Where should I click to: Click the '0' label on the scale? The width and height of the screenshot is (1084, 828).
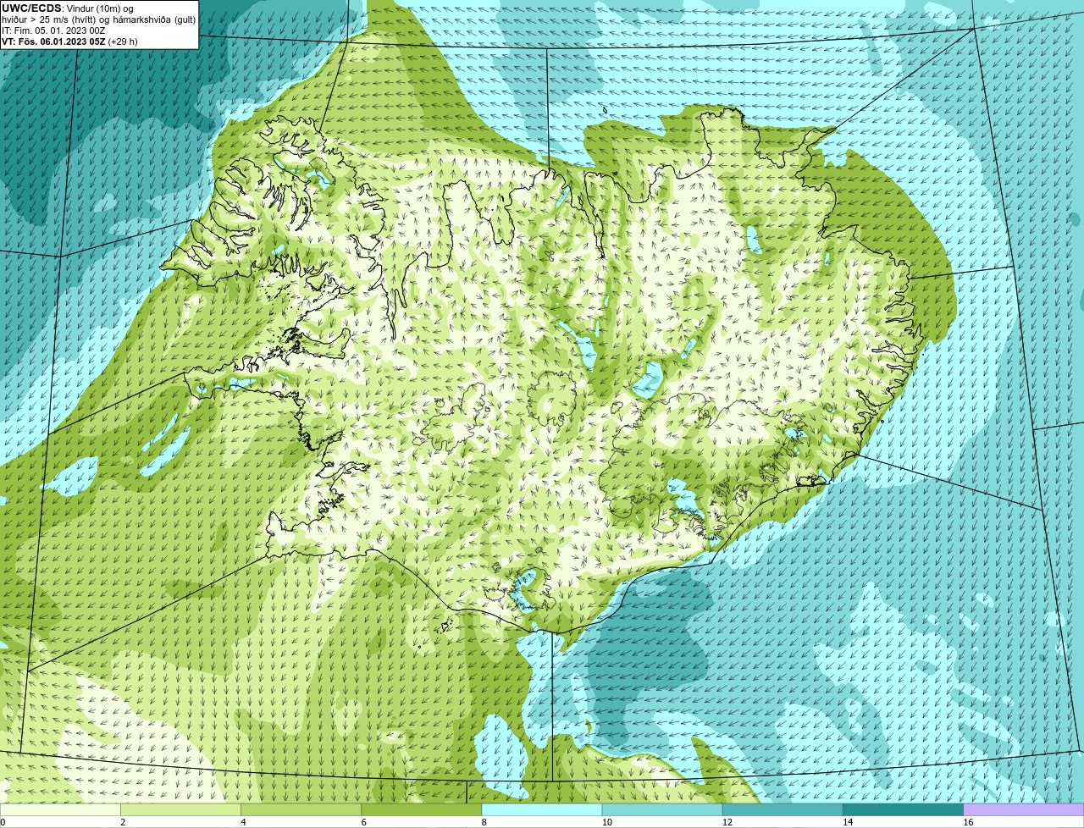point(3,822)
